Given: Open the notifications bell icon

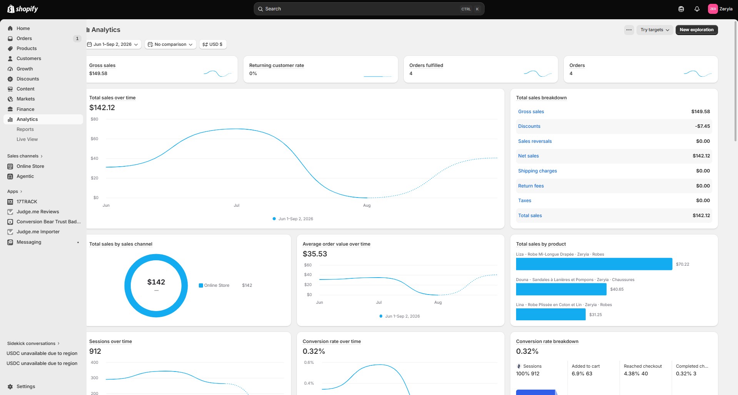Looking at the screenshot, I should [697, 9].
